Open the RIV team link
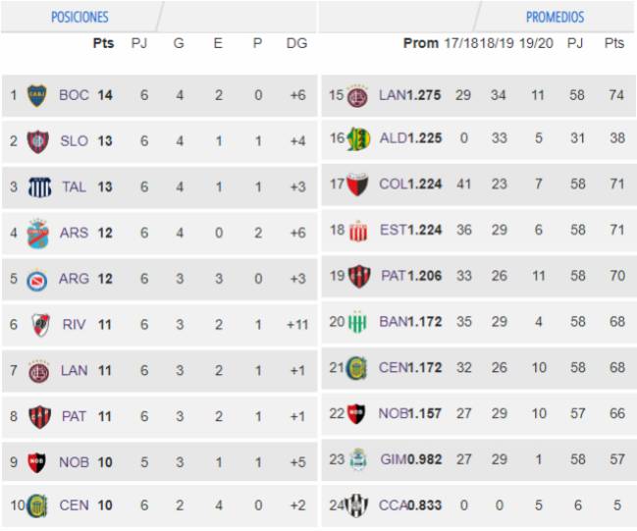Viewport: 637px width, 531px height. pos(74,324)
